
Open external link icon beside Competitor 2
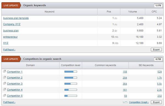[4, 77]
